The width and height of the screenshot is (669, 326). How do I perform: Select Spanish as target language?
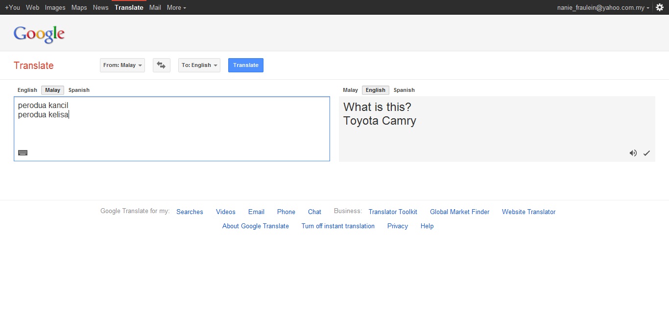(404, 90)
